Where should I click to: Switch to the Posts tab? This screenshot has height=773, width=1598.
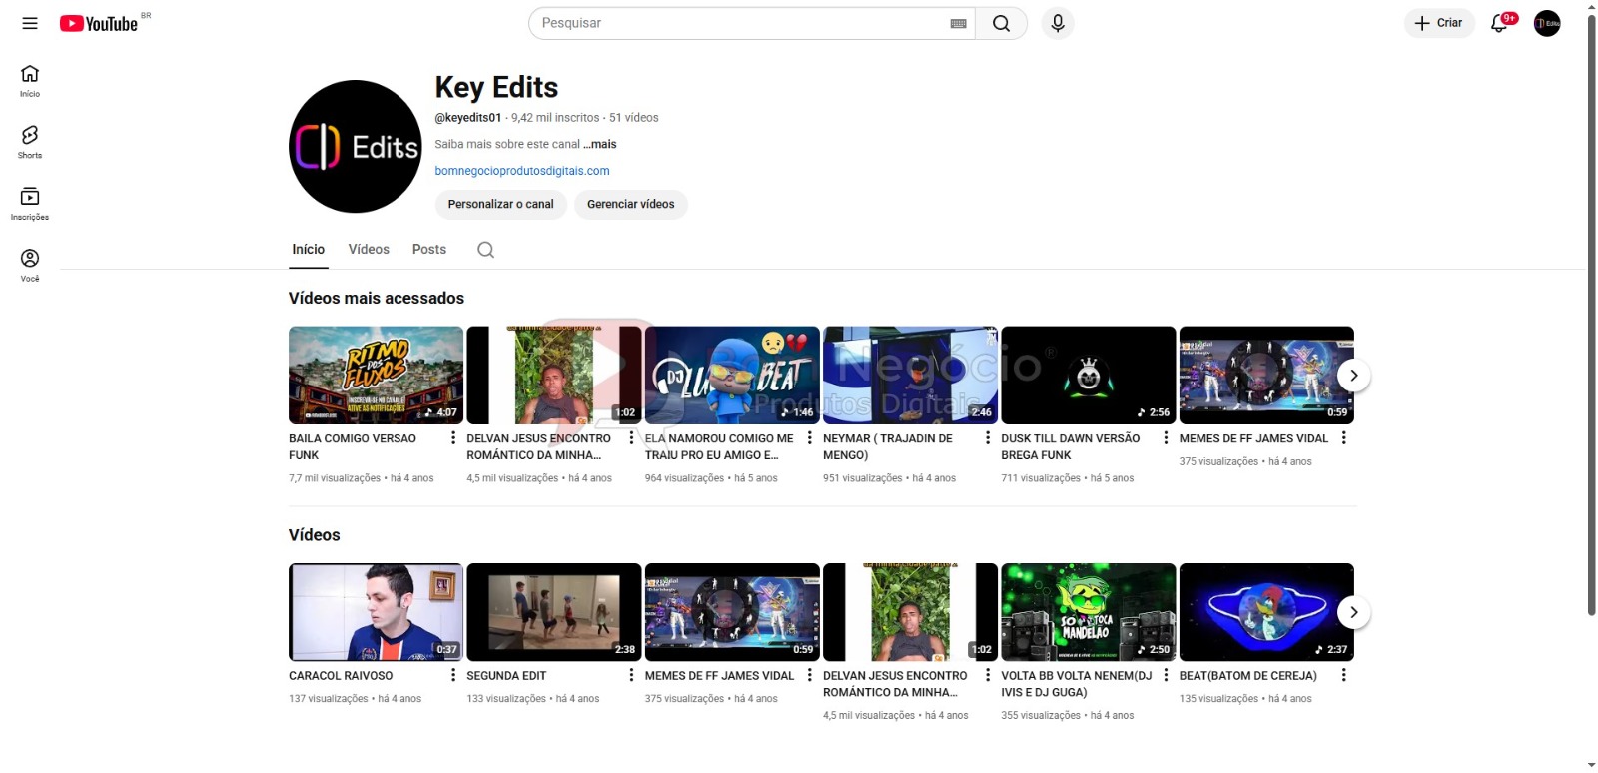pos(429,250)
